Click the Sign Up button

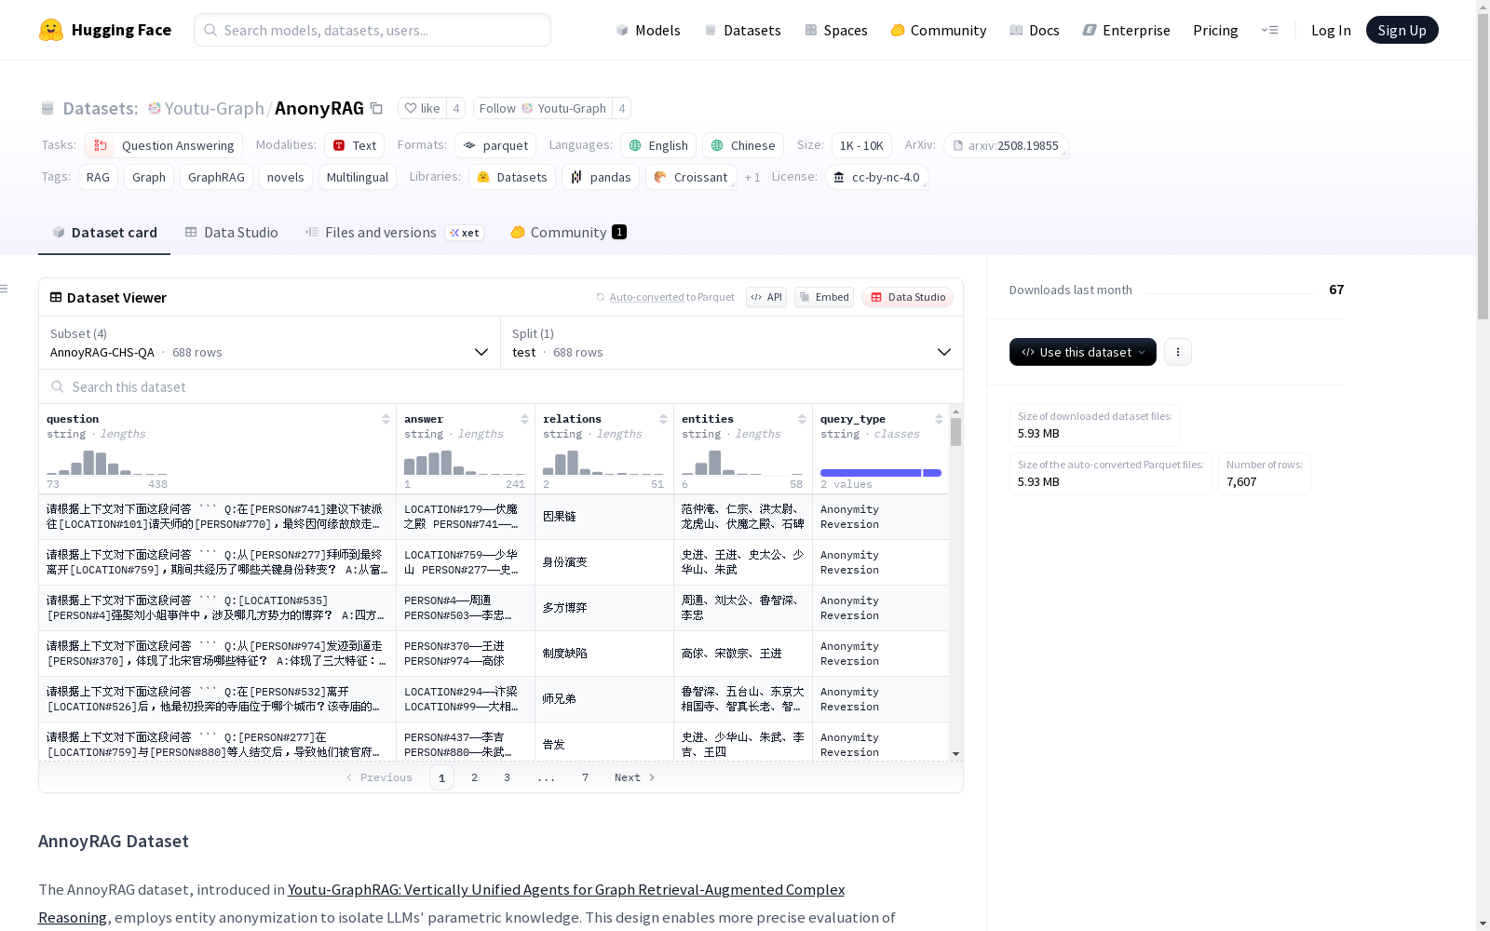pos(1402,30)
